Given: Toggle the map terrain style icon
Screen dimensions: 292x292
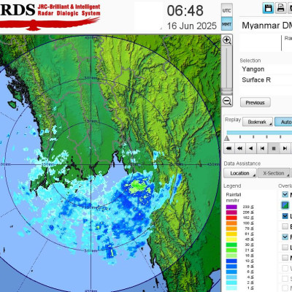Looking at the screenshot, I should 285,205.
